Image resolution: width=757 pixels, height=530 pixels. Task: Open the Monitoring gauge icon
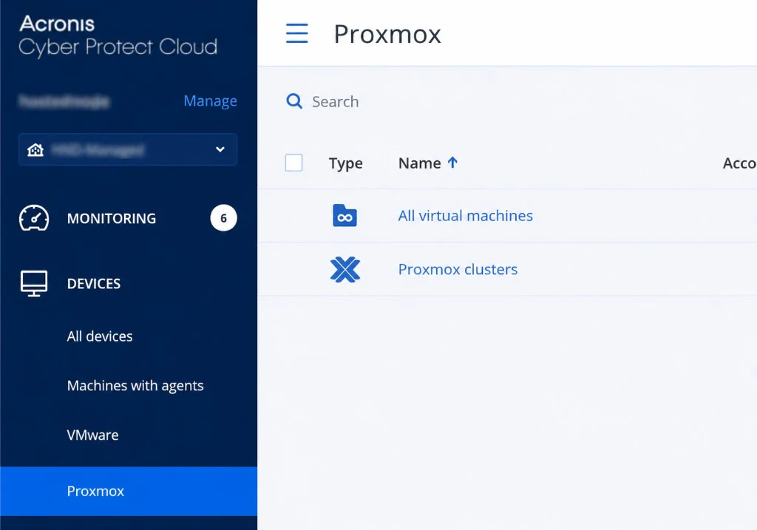coord(34,218)
